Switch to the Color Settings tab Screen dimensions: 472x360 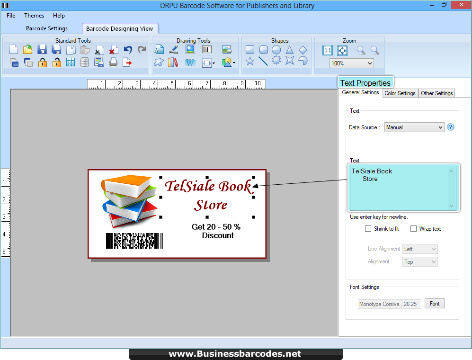tap(400, 93)
